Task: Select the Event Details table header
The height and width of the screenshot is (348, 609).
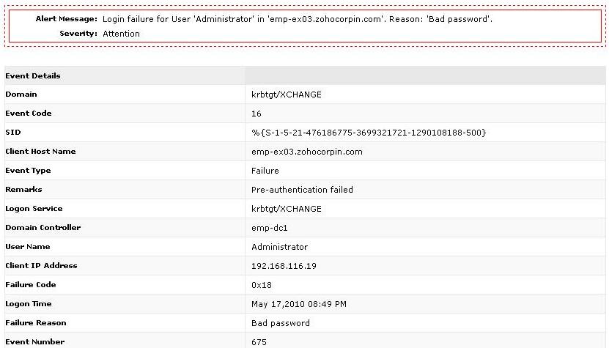Action: (x=33, y=76)
